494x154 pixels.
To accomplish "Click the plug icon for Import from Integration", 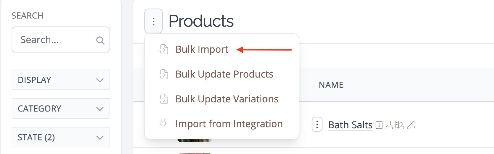I will [163, 124].
